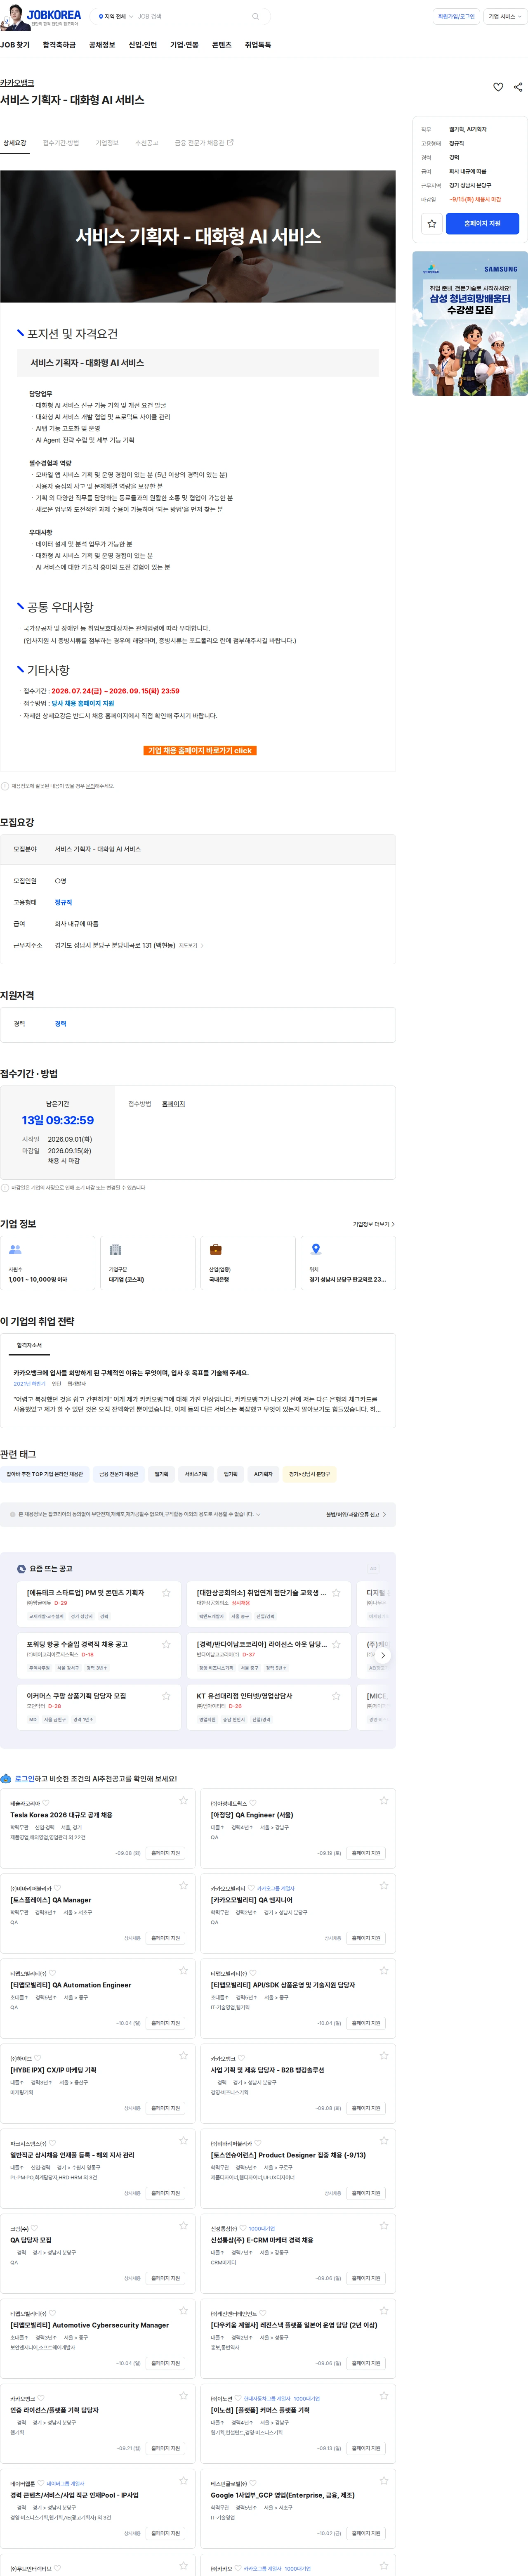Click the share icon near the title

[518, 87]
